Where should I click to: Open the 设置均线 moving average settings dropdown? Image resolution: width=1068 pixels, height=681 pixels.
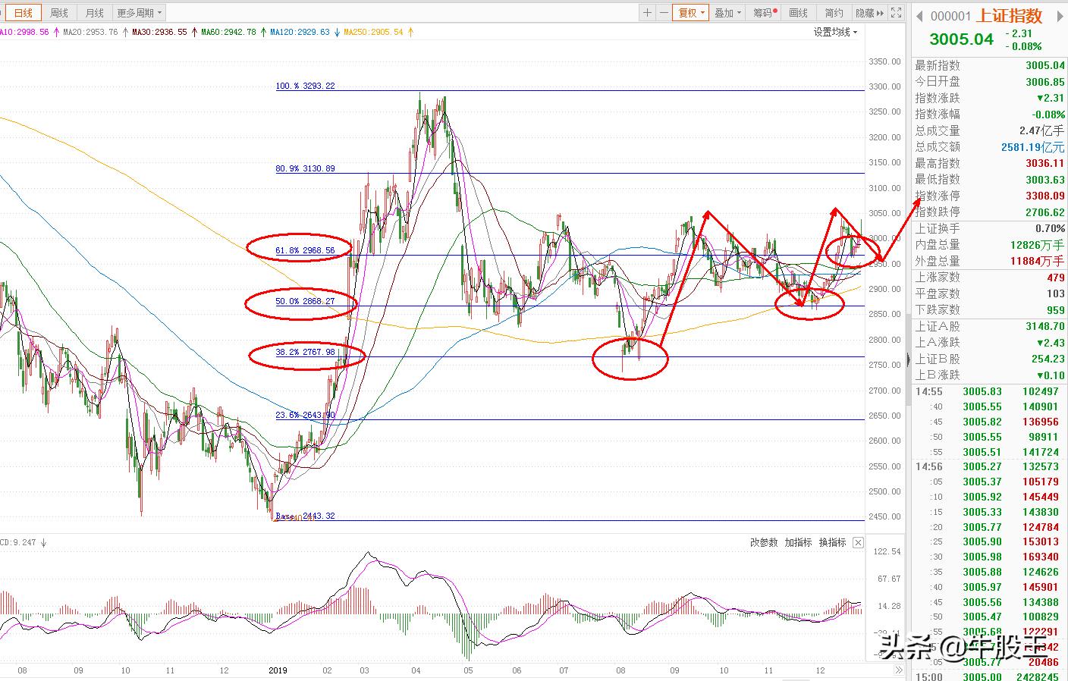[835, 32]
